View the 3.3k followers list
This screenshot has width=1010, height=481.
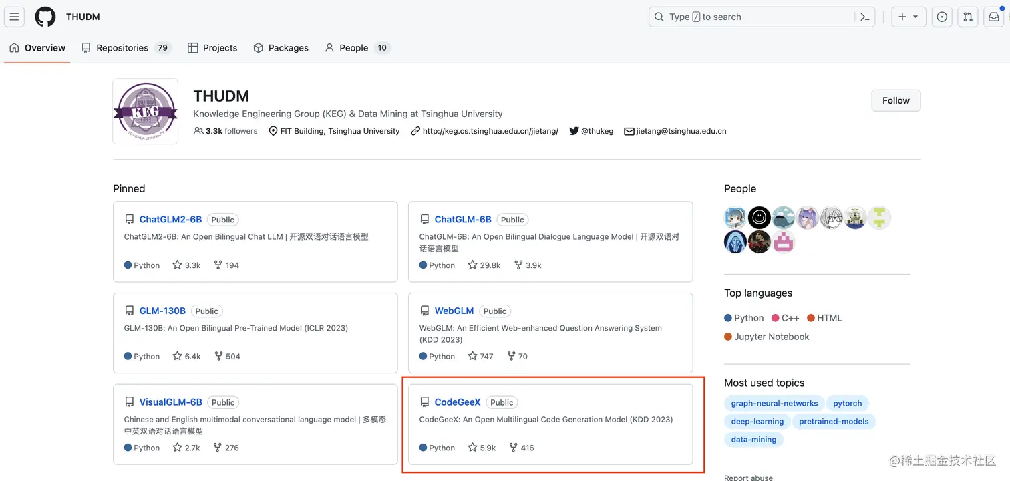(x=226, y=131)
